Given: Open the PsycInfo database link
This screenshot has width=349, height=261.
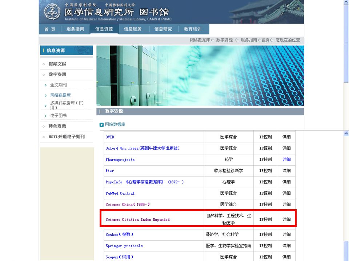Looking at the screenshot, I should click(145, 182).
